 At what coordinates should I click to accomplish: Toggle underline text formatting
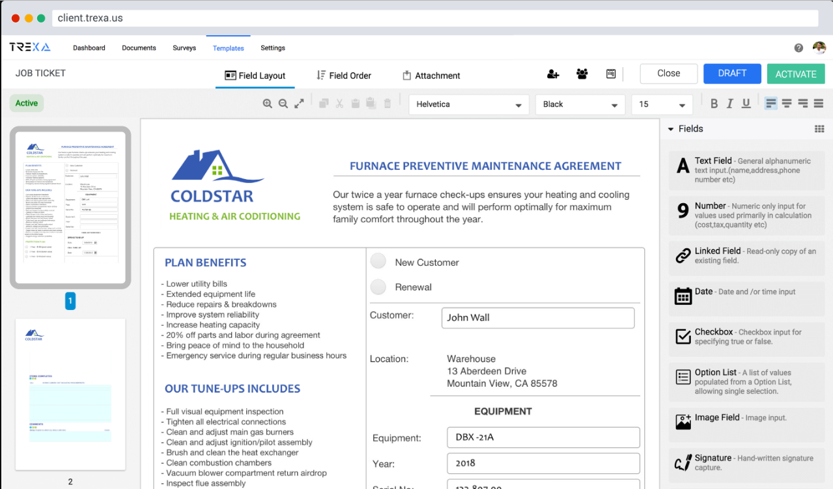point(746,104)
